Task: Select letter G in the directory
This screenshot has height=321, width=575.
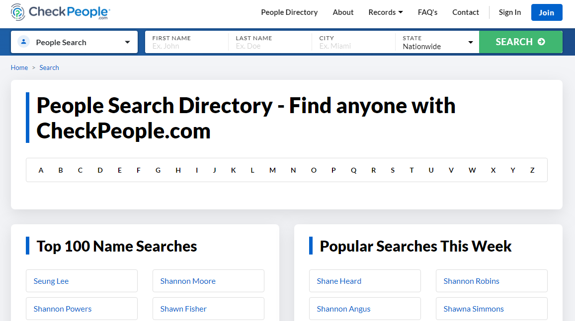Action: pos(158,170)
